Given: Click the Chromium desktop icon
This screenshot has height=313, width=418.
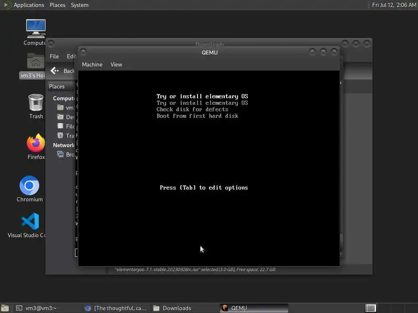Looking at the screenshot, I should point(29,189).
